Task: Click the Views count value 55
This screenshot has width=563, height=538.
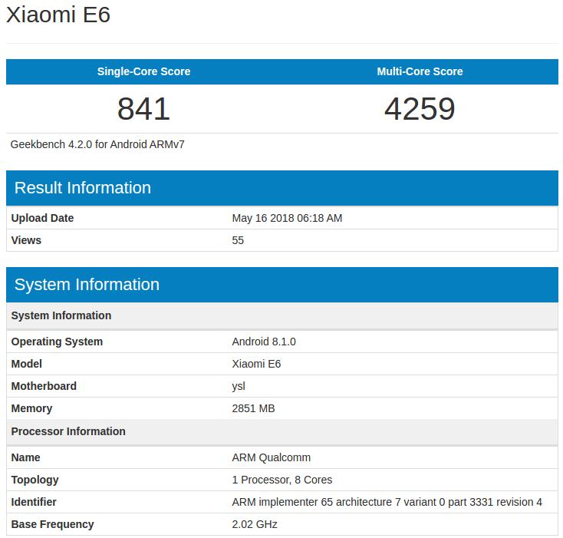Action: [x=238, y=240]
